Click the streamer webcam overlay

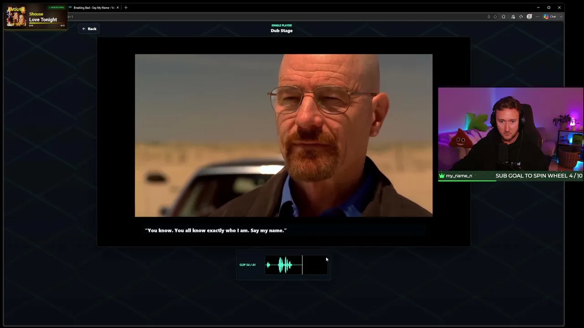(x=511, y=129)
